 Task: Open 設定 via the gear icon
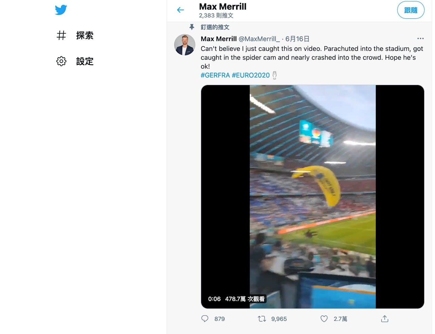[x=61, y=61]
